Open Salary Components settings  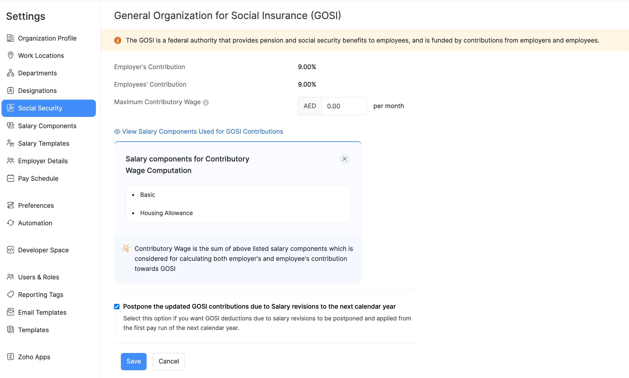47,126
